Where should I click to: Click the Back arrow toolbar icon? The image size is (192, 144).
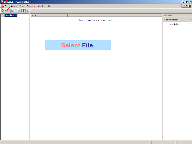[3, 10]
